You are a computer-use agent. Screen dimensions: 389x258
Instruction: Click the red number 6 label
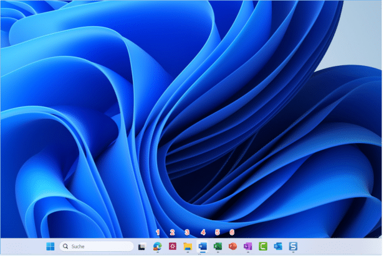(233, 232)
